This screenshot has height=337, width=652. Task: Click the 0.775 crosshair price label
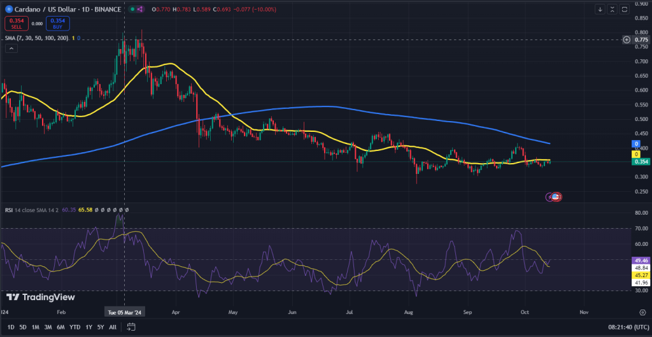pyautogui.click(x=641, y=40)
